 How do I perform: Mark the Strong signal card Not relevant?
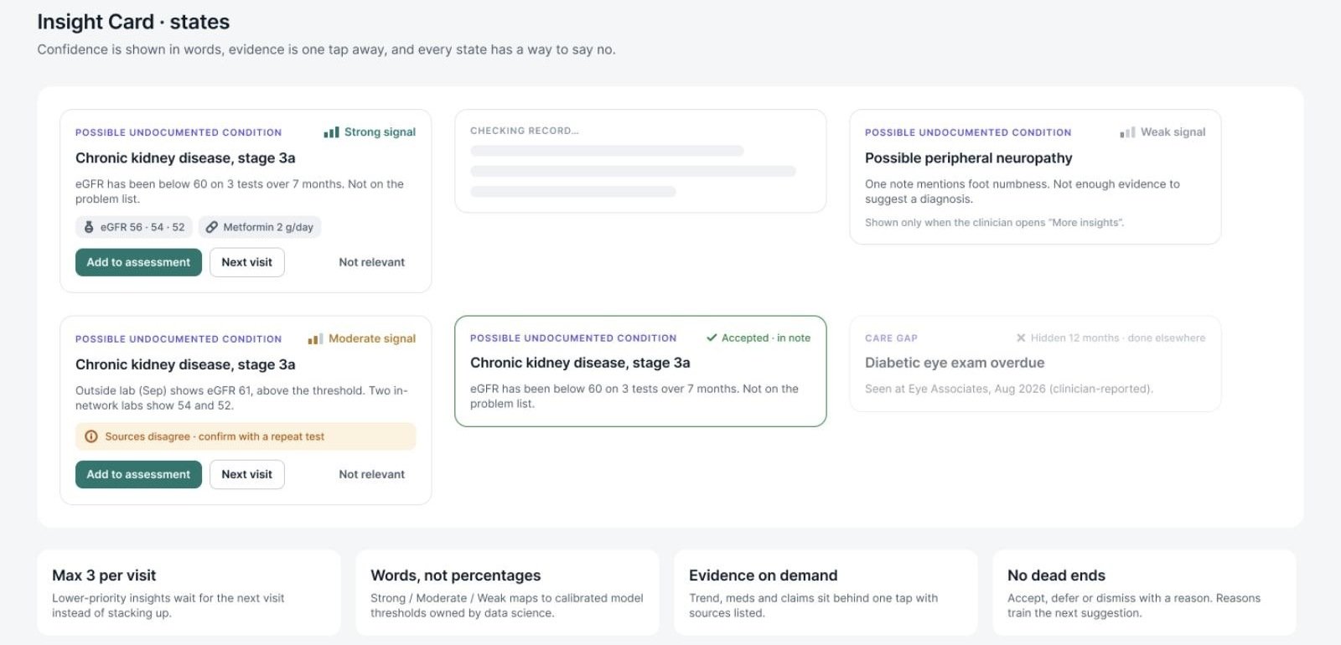point(371,262)
